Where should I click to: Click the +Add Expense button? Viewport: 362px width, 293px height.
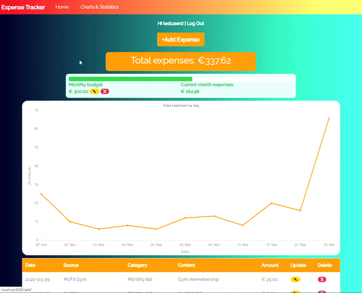[x=181, y=39]
